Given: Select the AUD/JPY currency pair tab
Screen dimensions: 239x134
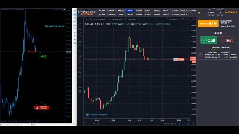Looking at the screenshot, I should pos(111,11).
